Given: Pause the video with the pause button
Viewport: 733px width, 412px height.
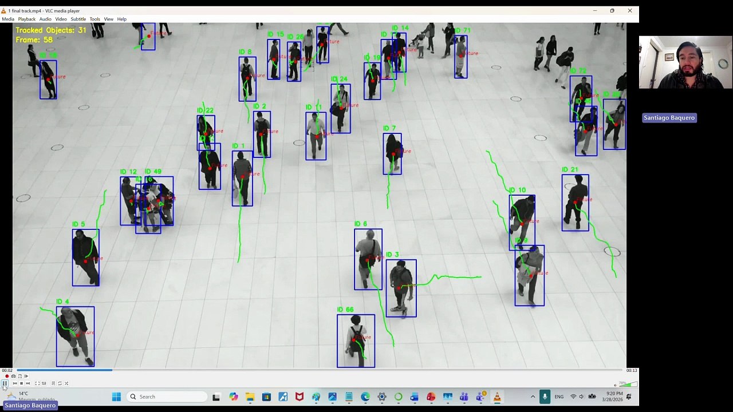Looking at the screenshot, I should click(x=5, y=383).
